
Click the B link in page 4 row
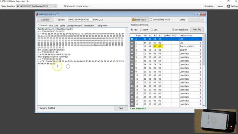(200, 54)
